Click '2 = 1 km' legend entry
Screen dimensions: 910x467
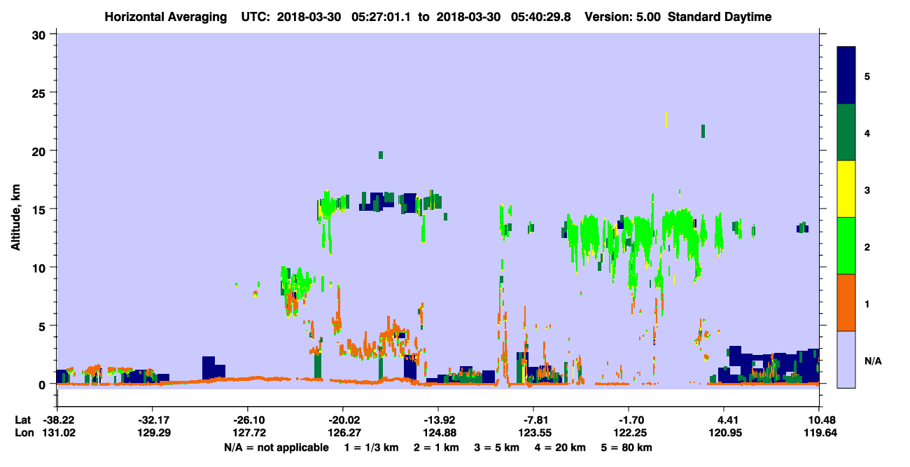[x=437, y=447]
